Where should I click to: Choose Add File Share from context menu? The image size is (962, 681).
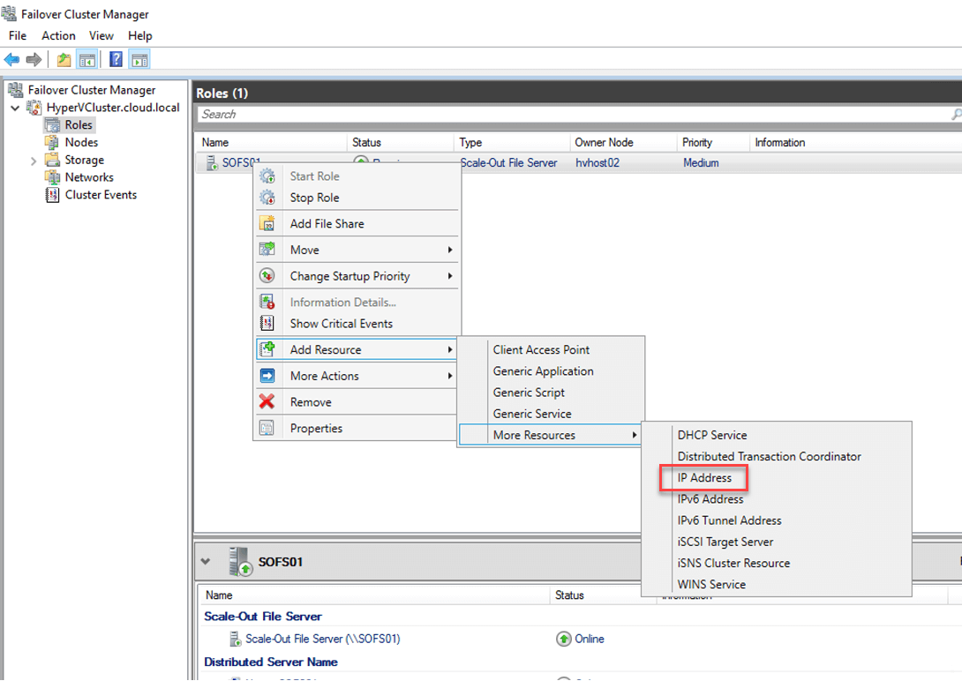(357, 224)
